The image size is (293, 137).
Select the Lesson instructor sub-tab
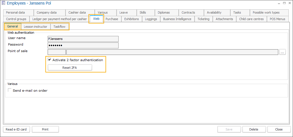pos(35,27)
